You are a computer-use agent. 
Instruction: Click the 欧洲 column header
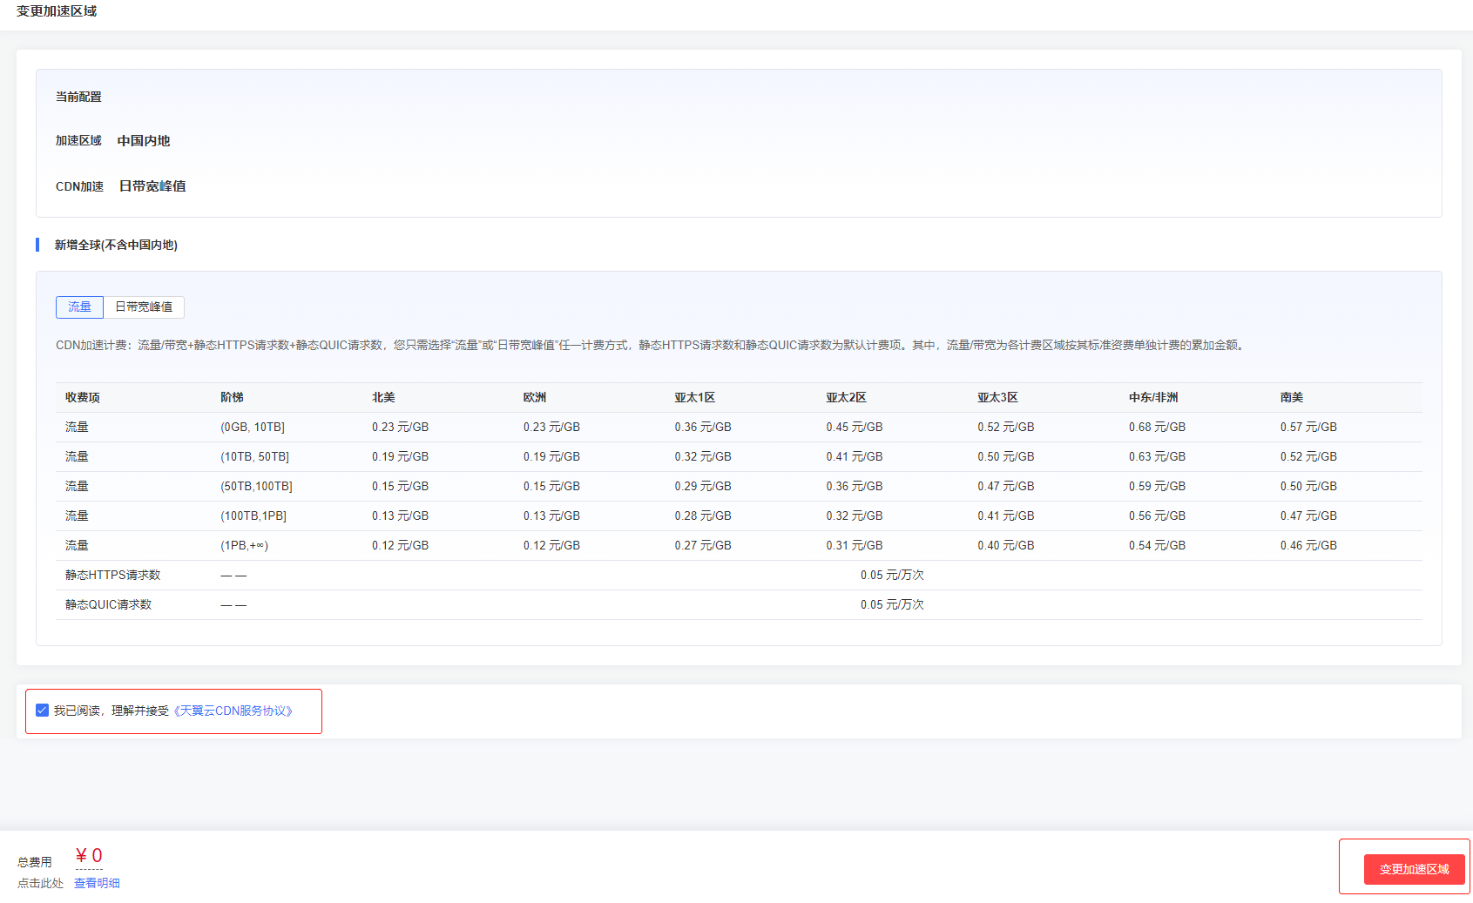[535, 397]
